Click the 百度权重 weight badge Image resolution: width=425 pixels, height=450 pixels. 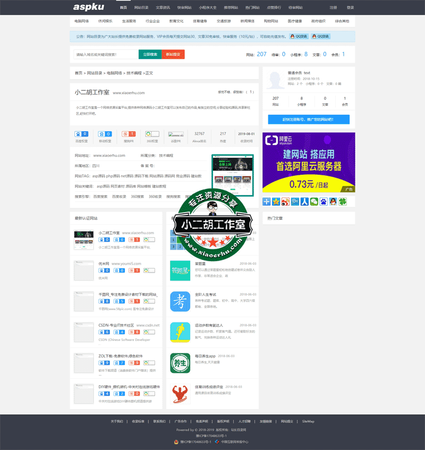[81, 133]
